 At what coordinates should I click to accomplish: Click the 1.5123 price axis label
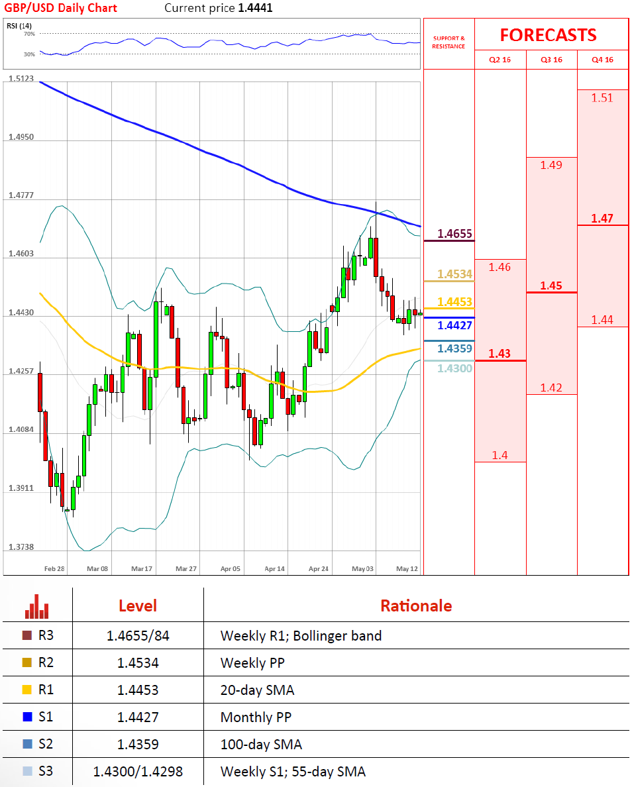click(21, 78)
